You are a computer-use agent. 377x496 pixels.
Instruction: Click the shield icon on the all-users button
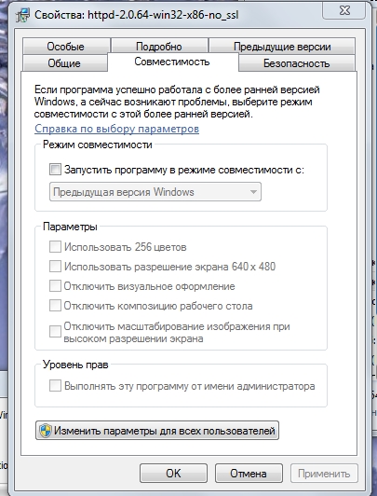pos(46,431)
